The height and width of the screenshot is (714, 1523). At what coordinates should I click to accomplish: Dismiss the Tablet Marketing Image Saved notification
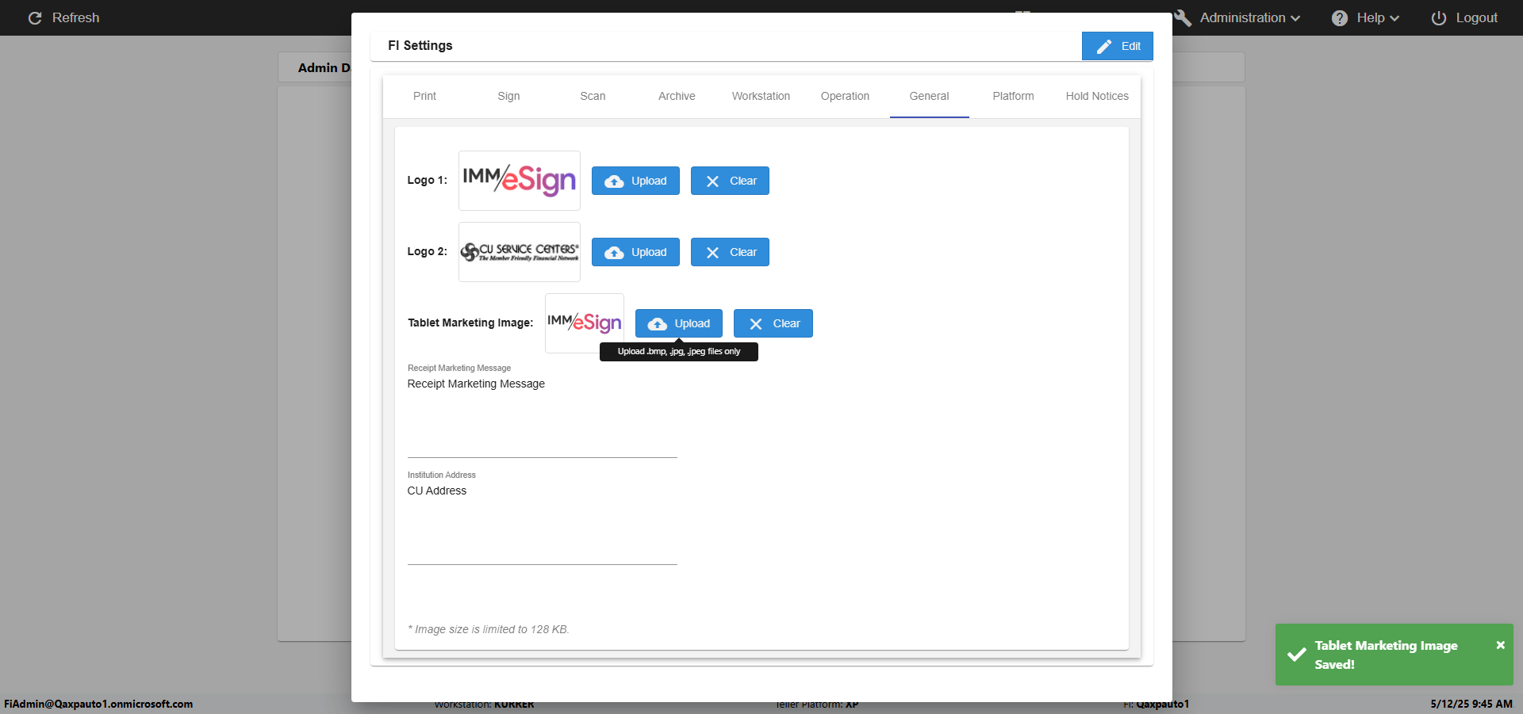(x=1500, y=645)
